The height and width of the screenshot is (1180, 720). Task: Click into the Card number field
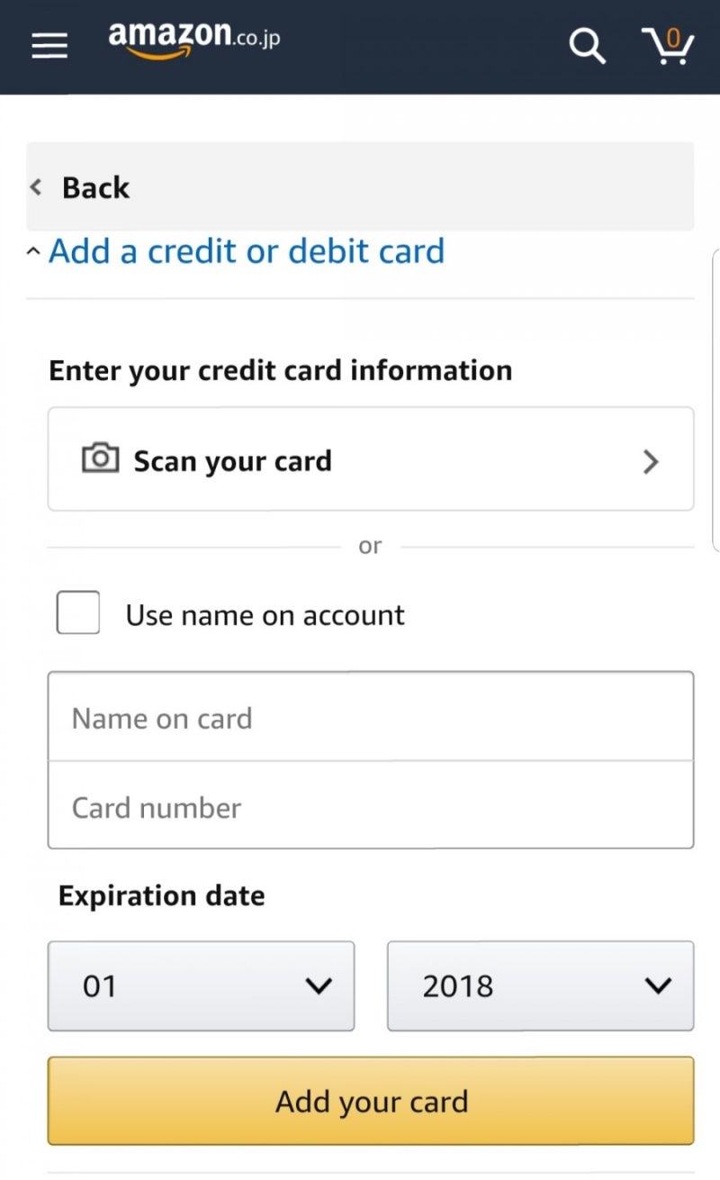click(370, 805)
